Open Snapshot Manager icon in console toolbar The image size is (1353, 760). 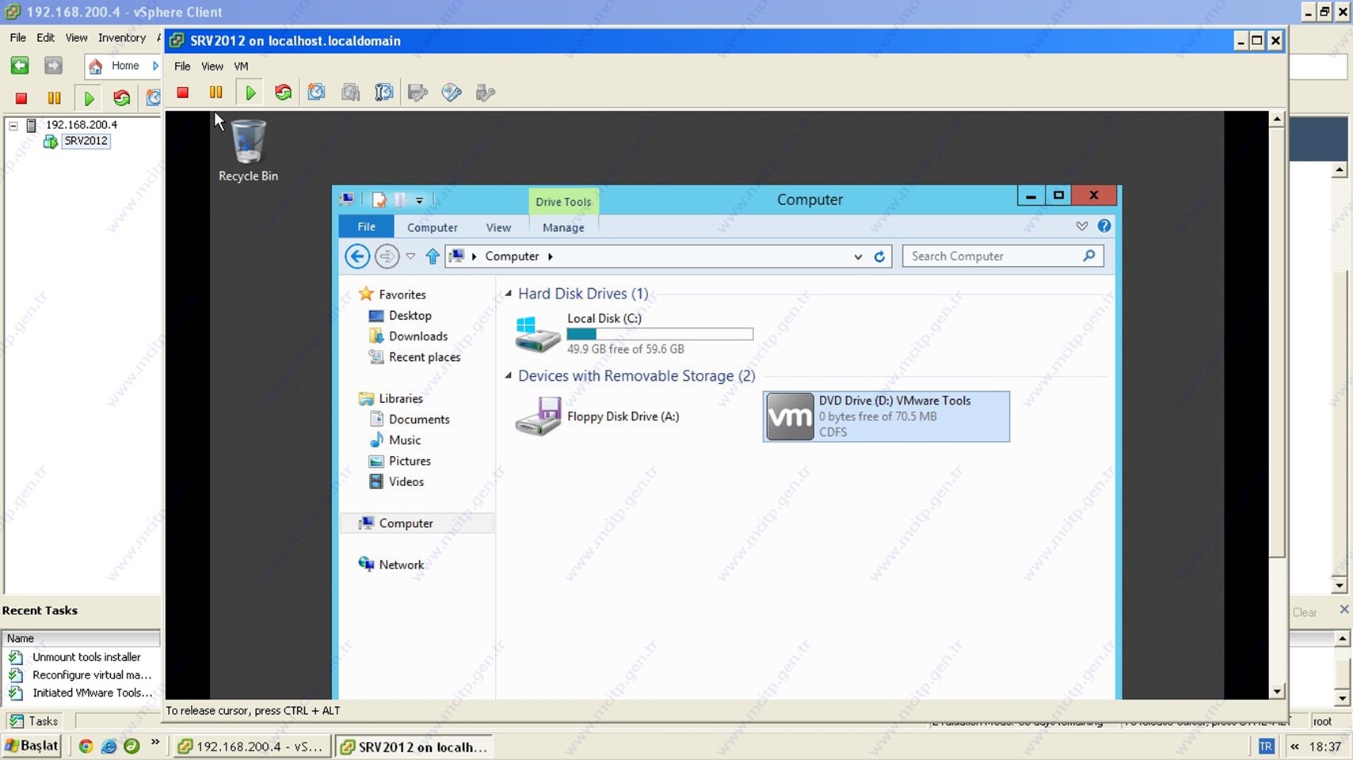[383, 93]
